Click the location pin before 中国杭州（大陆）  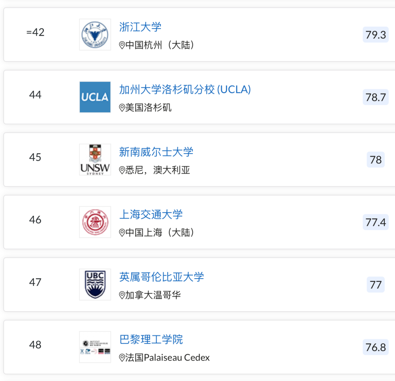coord(122,45)
